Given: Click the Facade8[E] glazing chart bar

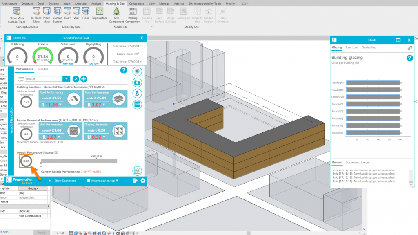Looking at the screenshot, I should [x=373, y=132].
